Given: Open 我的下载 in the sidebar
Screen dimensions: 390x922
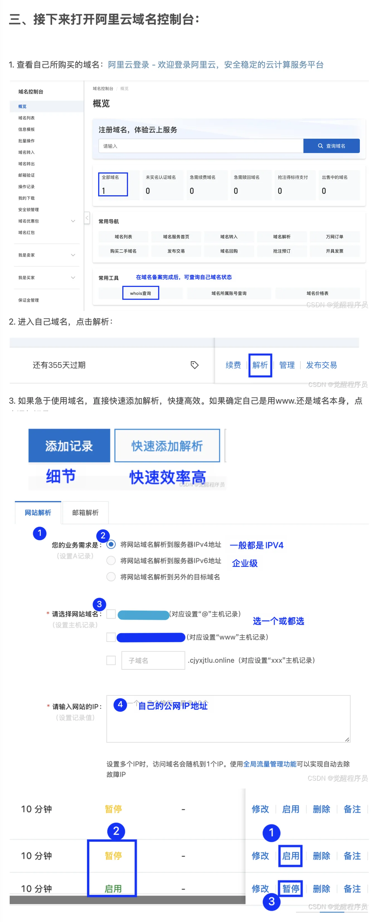Looking at the screenshot, I should click(26, 198).
